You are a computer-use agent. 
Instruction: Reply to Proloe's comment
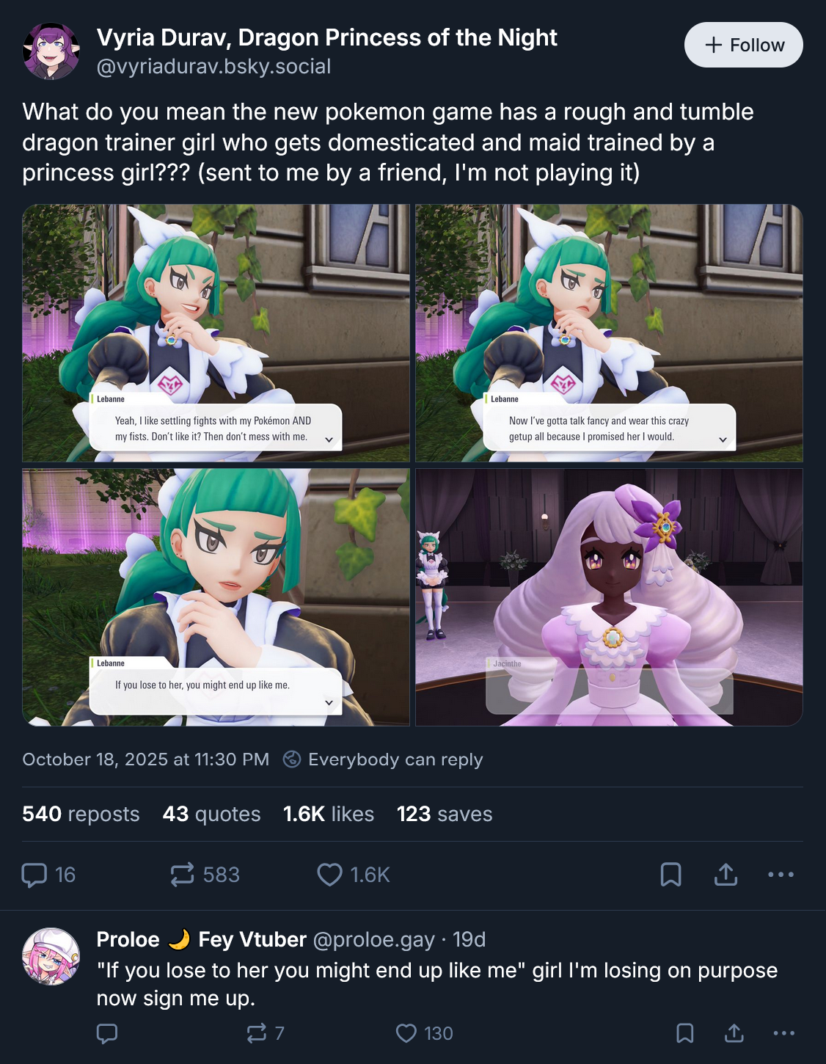point(107,1033)
